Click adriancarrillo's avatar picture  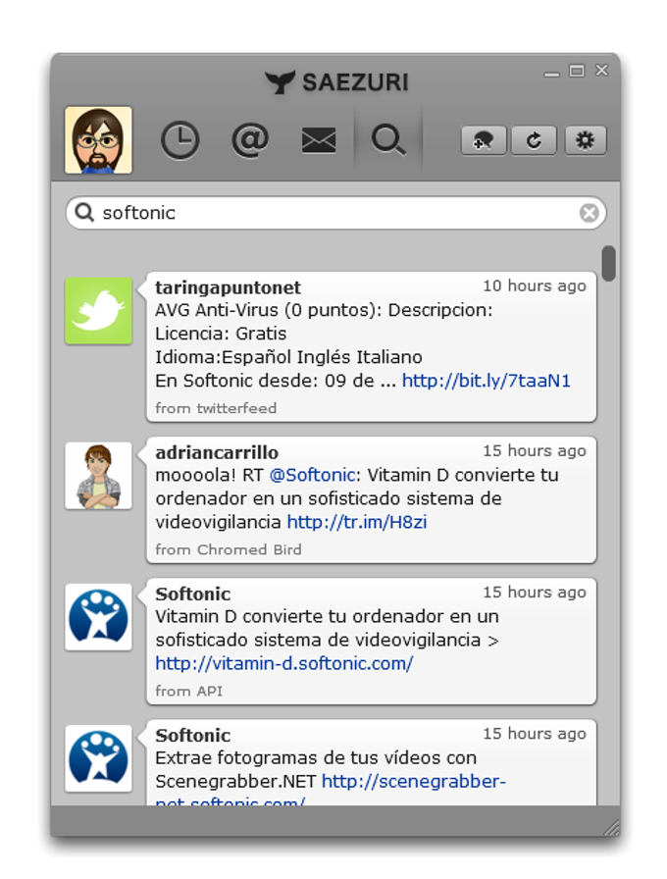pyautogui.click(x=99, y=476)
